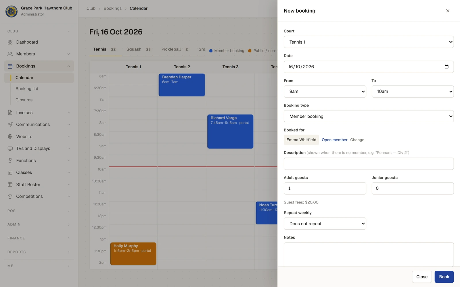The width and height of the screenshot is (460, 287).
Task: Expand the Classes submenu chevron
Action: [69, 172]
